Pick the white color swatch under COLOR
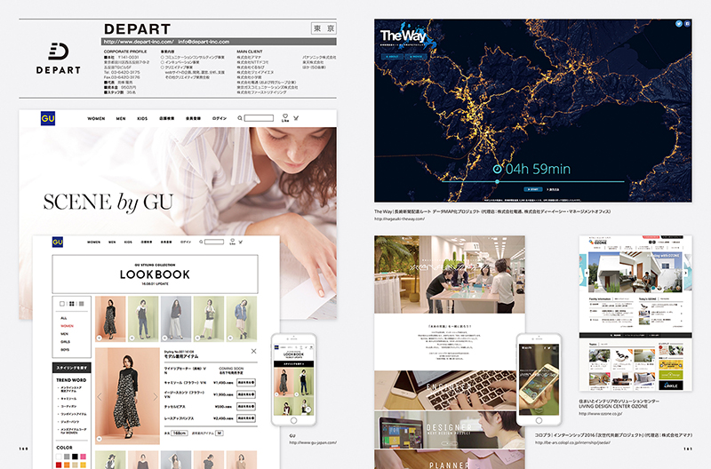This screenshot has width=711, height=469. [59, 457]
